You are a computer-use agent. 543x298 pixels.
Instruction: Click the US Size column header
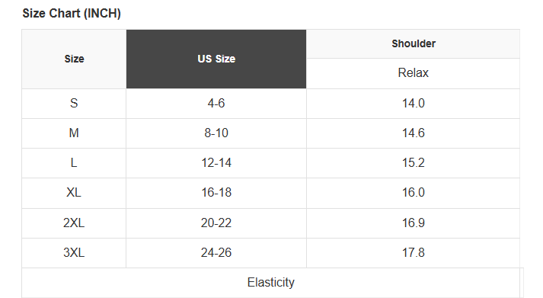pos(216,59)
